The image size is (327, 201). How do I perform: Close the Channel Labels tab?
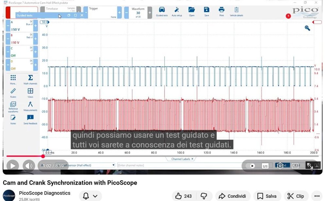pyautogui.click(x=192, y=159)
